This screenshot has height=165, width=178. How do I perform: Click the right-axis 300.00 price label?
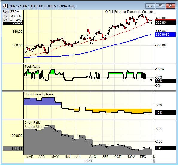tap(161, 45)
